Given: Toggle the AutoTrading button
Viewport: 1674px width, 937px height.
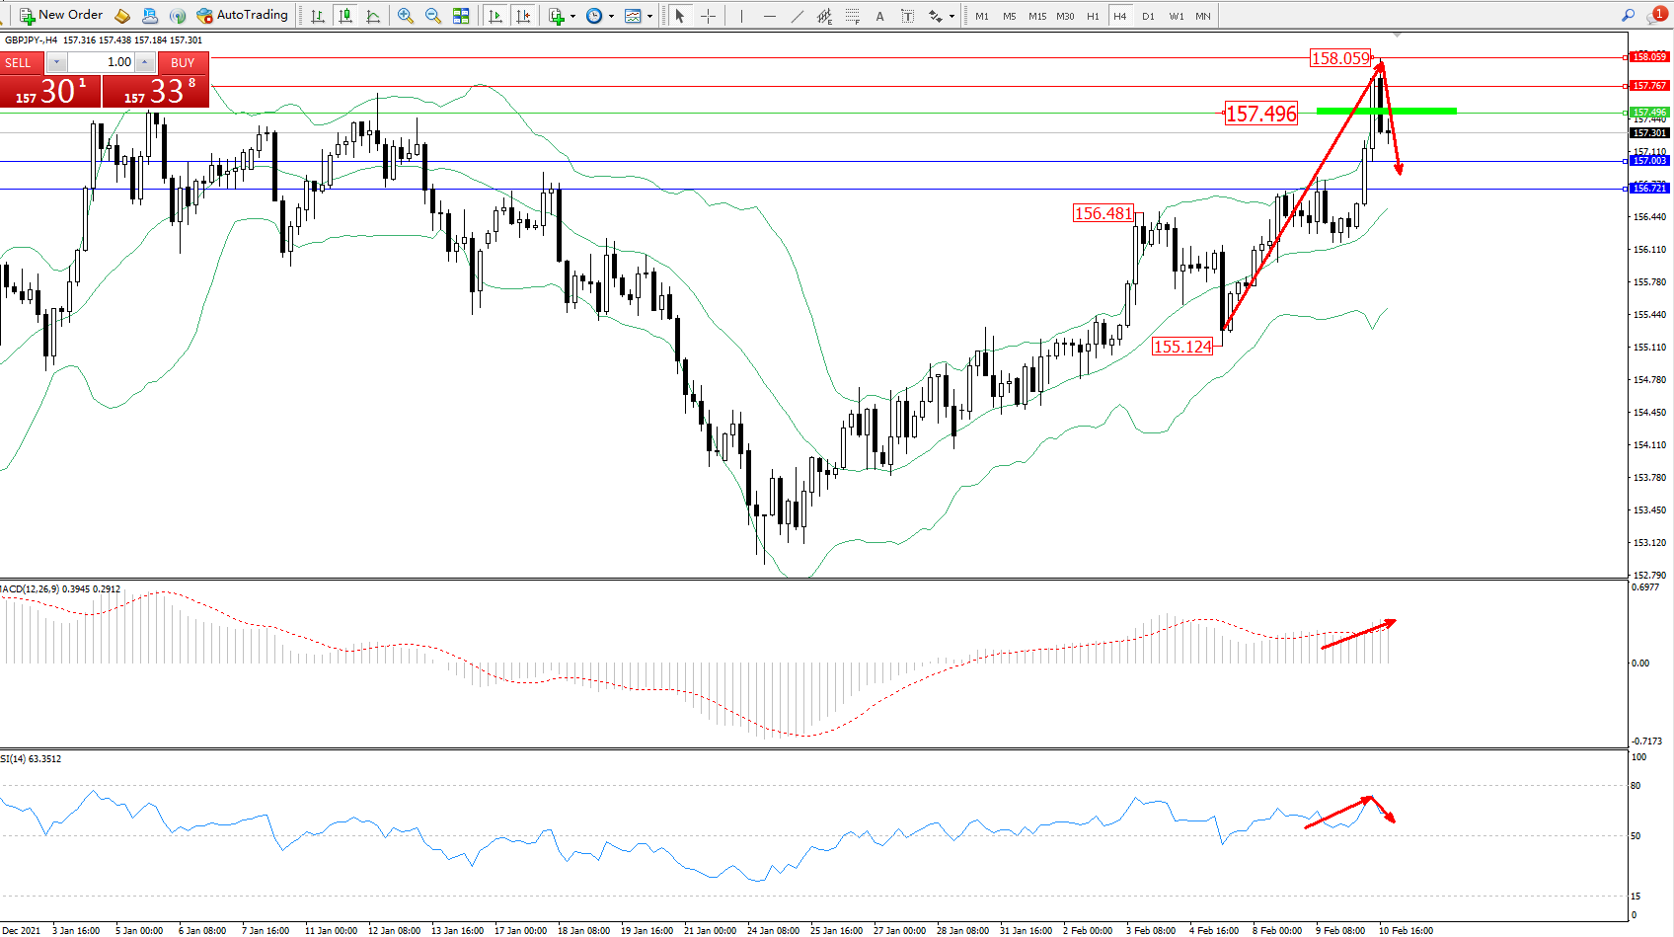Looking at the screenshot, I should coord(242,15).
